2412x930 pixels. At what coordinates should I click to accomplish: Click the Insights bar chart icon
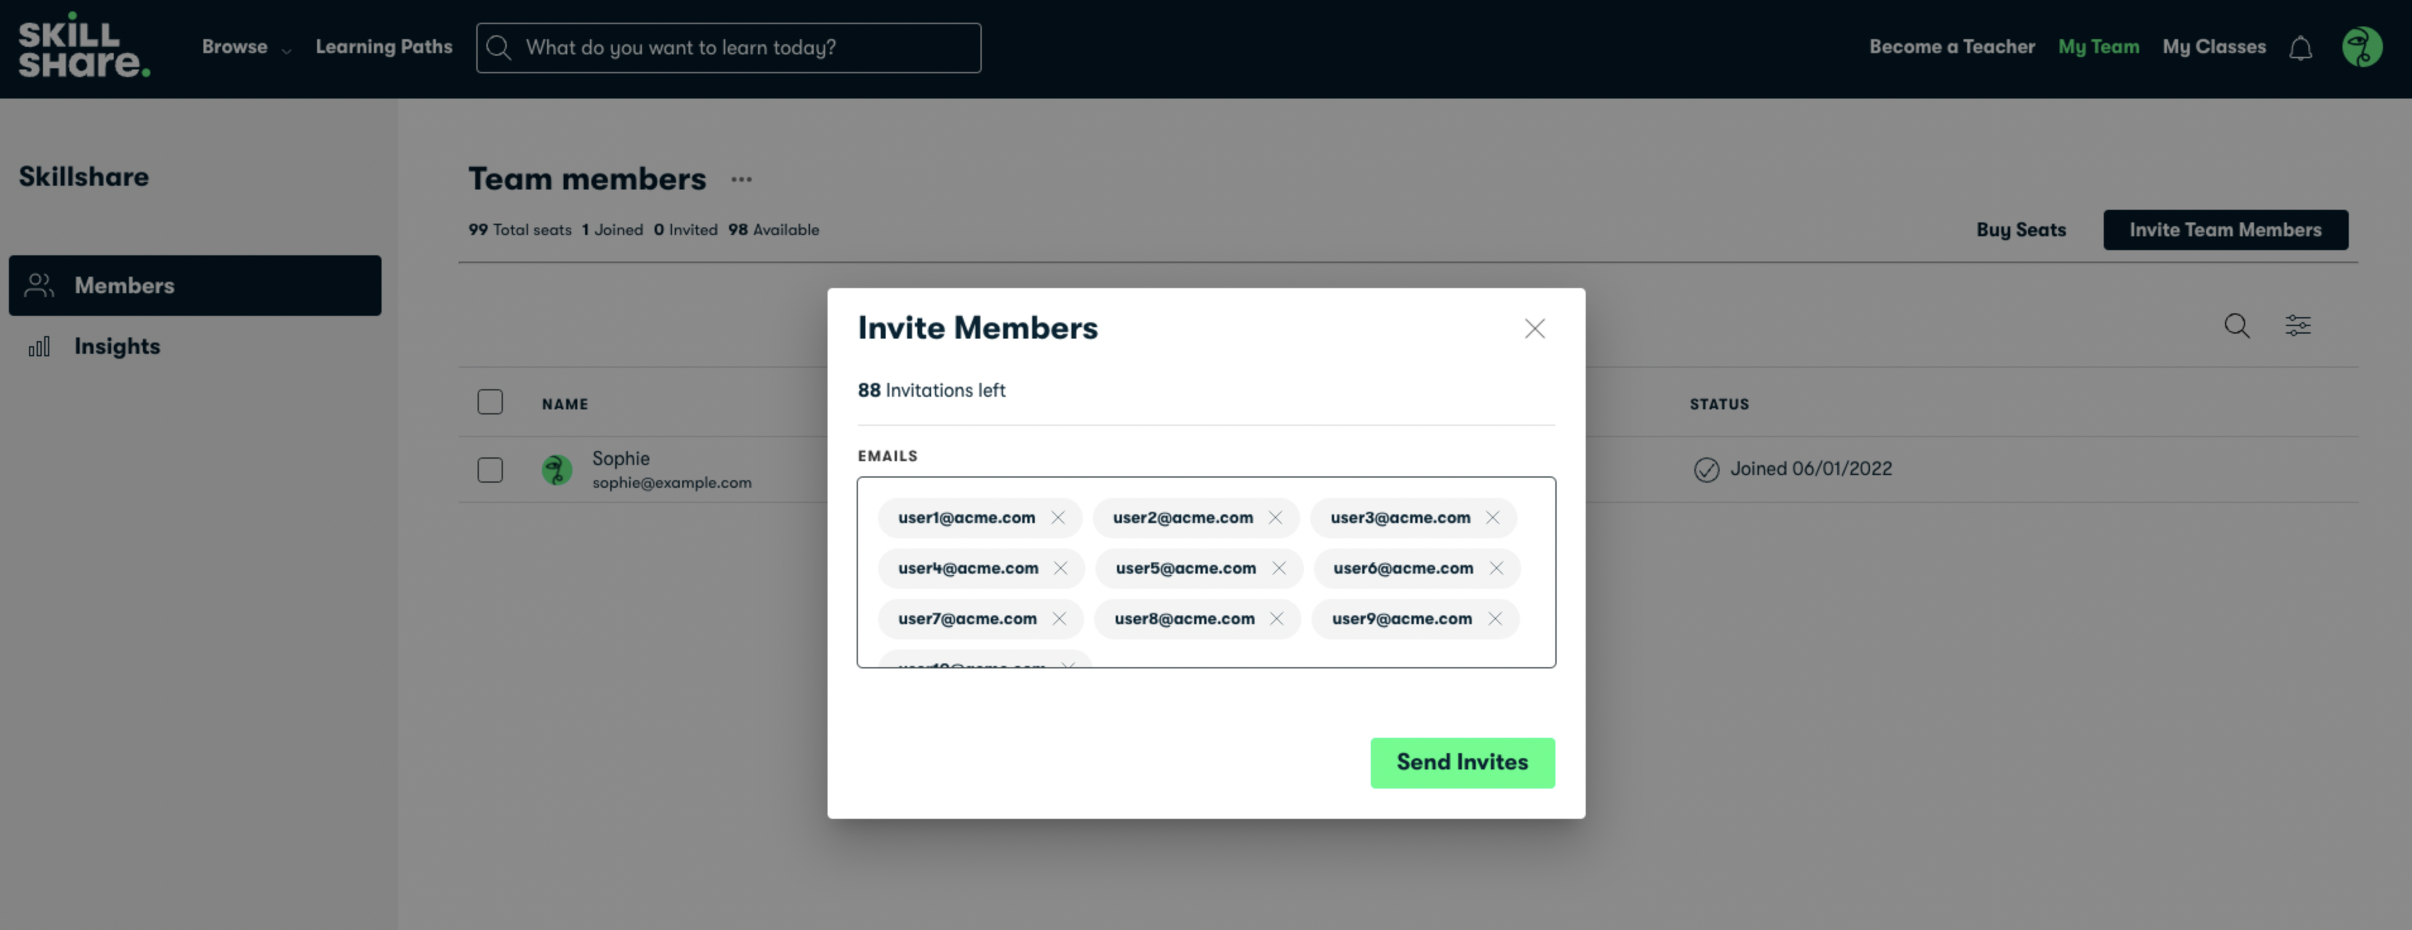[x=39, y=346]
